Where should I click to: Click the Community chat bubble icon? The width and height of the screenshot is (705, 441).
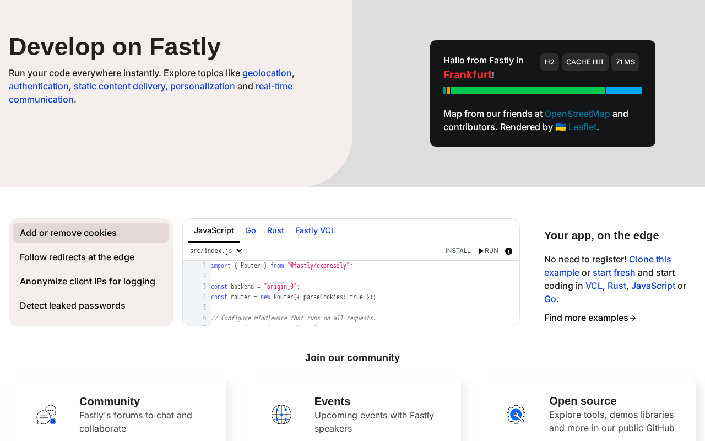point(46,415)
